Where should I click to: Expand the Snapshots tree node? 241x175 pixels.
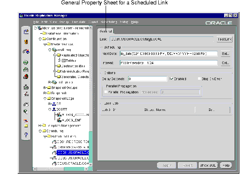(44, 93)
